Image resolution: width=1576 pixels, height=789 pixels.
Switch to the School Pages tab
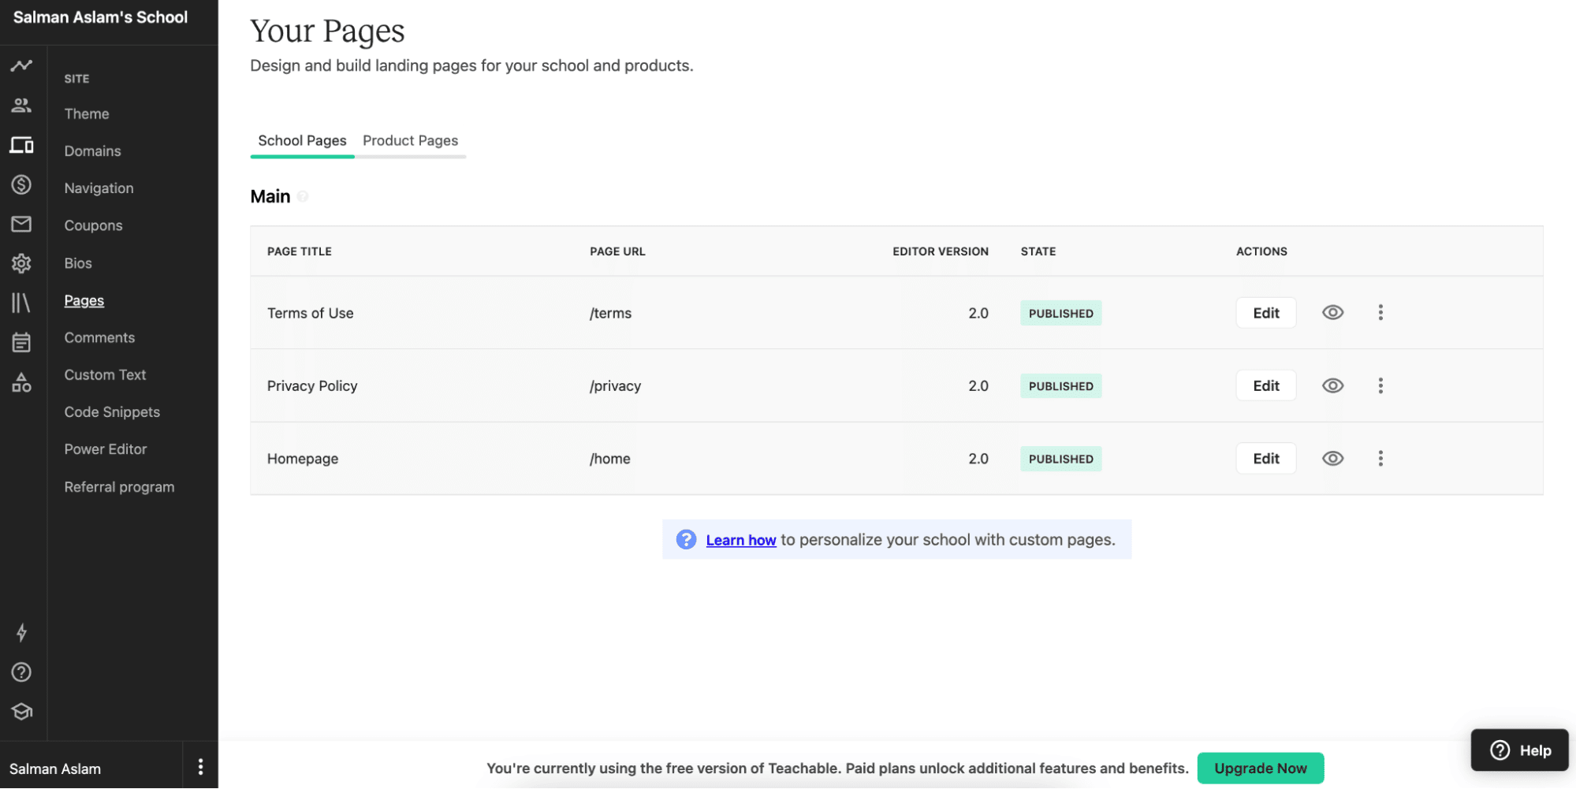click(302, 140)
